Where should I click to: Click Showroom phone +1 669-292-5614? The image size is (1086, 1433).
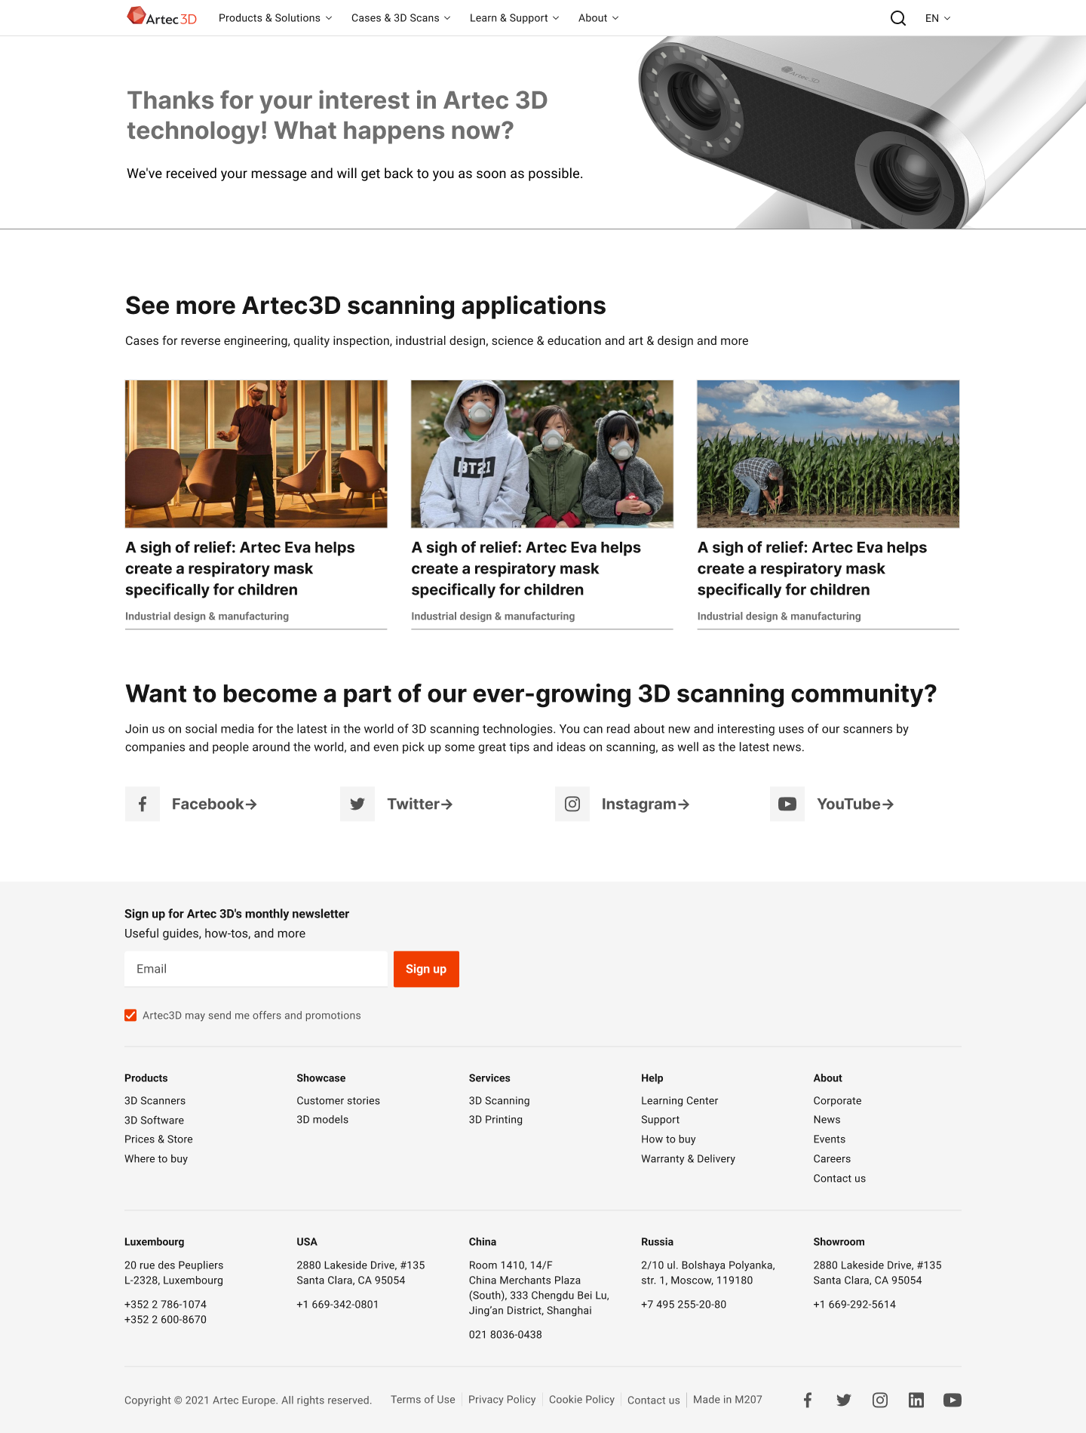[854, 1305]
